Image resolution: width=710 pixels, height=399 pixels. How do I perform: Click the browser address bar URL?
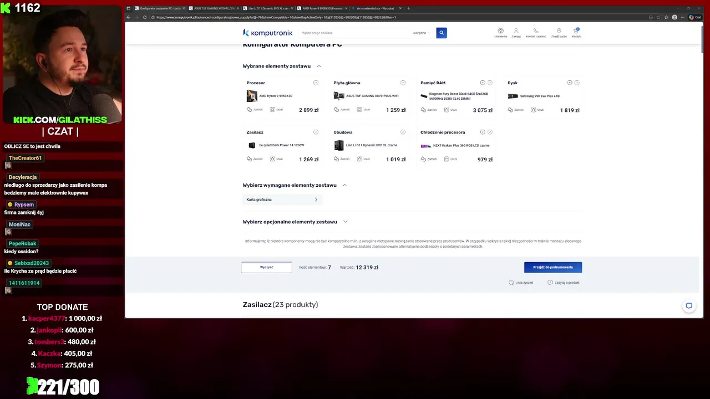(x=276, y=17)
